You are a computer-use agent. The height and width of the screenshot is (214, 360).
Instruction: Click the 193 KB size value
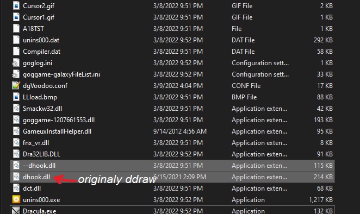323,120
